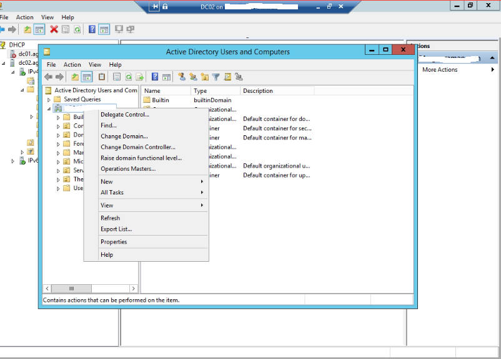The width and height of the screenshot is (501, 359).
Task: Toggle action pane icon in Active Directory toolbar
Action: (166, 77)
